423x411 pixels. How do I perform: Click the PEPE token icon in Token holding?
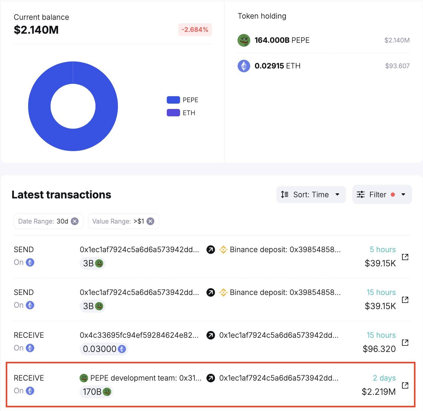[243, 40]
